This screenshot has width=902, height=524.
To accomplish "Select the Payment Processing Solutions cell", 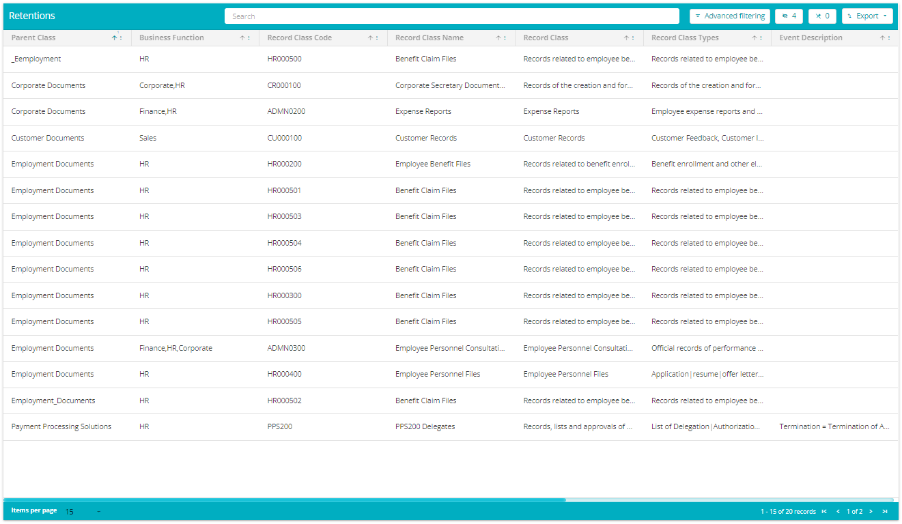I will click(x=61, y=427).
